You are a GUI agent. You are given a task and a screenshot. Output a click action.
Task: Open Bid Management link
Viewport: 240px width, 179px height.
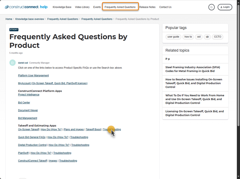(27, 118)
